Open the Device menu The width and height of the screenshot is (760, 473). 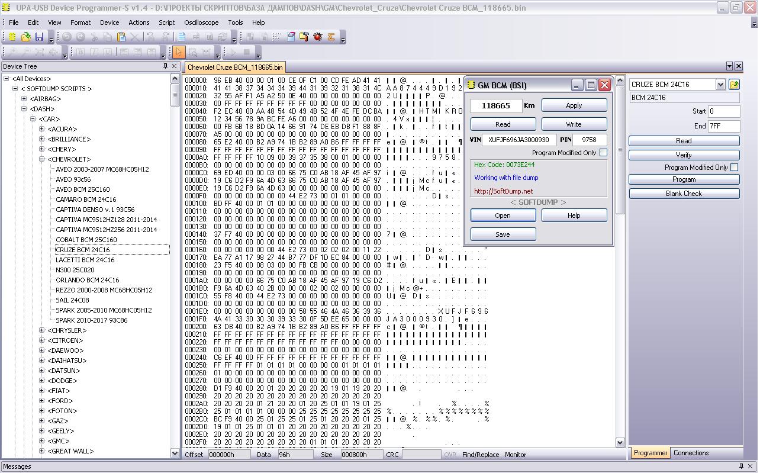110,22
